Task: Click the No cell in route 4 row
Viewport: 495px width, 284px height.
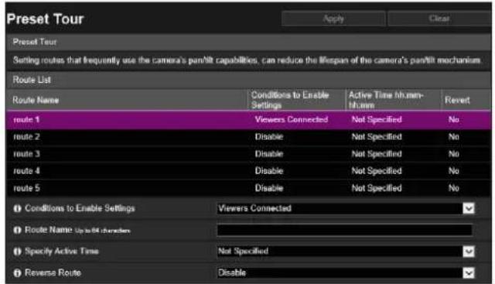Action: click(x=454, y=171)
